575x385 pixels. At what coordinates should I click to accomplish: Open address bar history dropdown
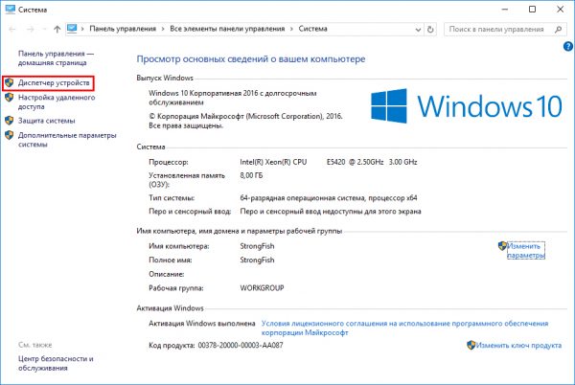click(x=418, y=30)
